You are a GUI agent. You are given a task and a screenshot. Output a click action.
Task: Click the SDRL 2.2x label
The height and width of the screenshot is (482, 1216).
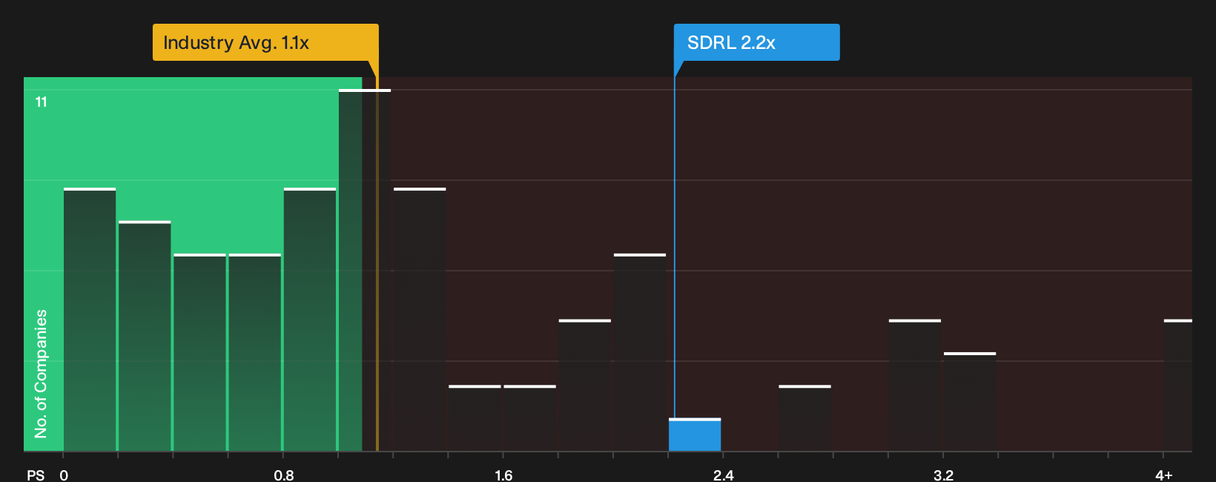point(756,42)
